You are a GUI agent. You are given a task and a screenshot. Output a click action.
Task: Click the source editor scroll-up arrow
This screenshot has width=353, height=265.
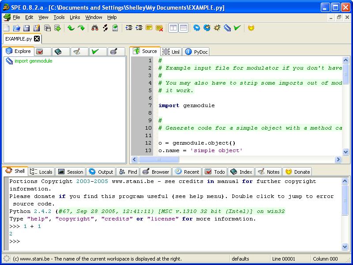[346, 60]
